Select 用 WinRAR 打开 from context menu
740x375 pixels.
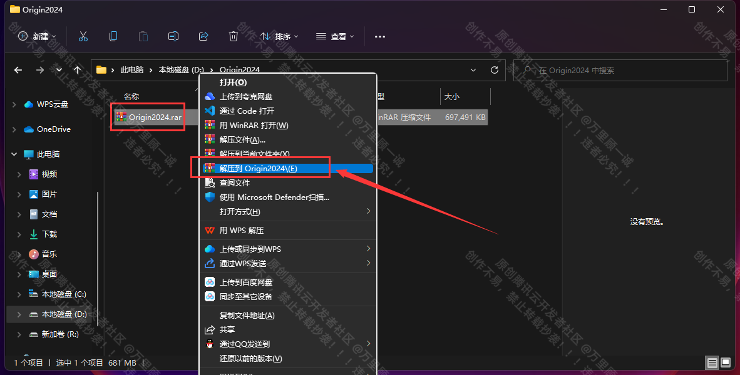click(x=254, y=125)
